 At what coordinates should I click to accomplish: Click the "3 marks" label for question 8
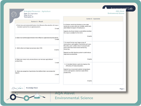89,81
